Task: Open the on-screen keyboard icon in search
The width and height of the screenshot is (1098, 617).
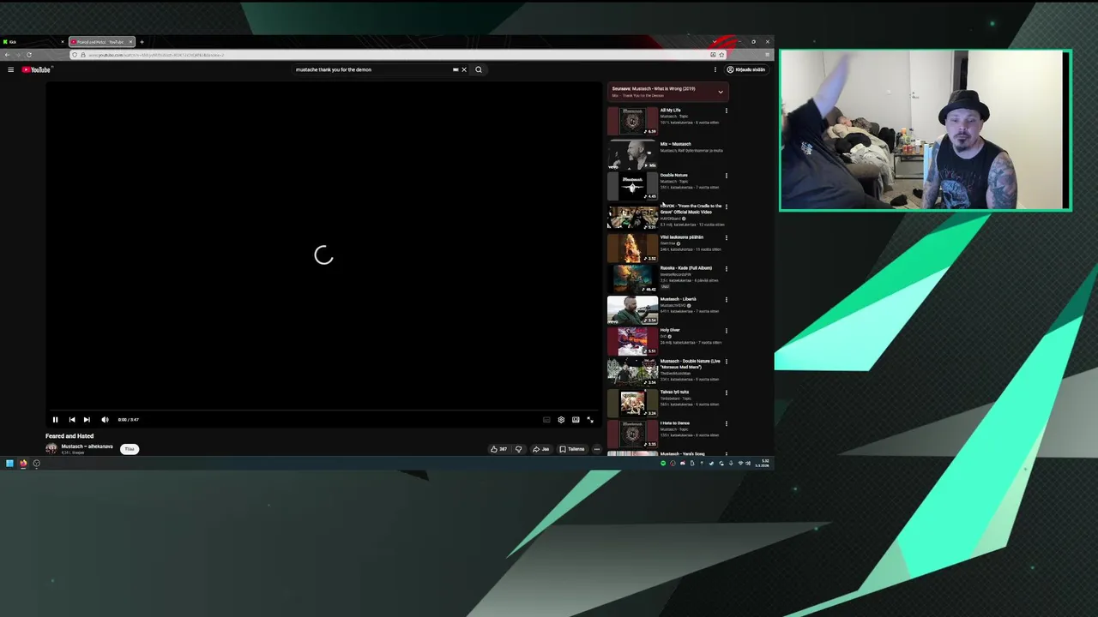Action: (455, 69)
